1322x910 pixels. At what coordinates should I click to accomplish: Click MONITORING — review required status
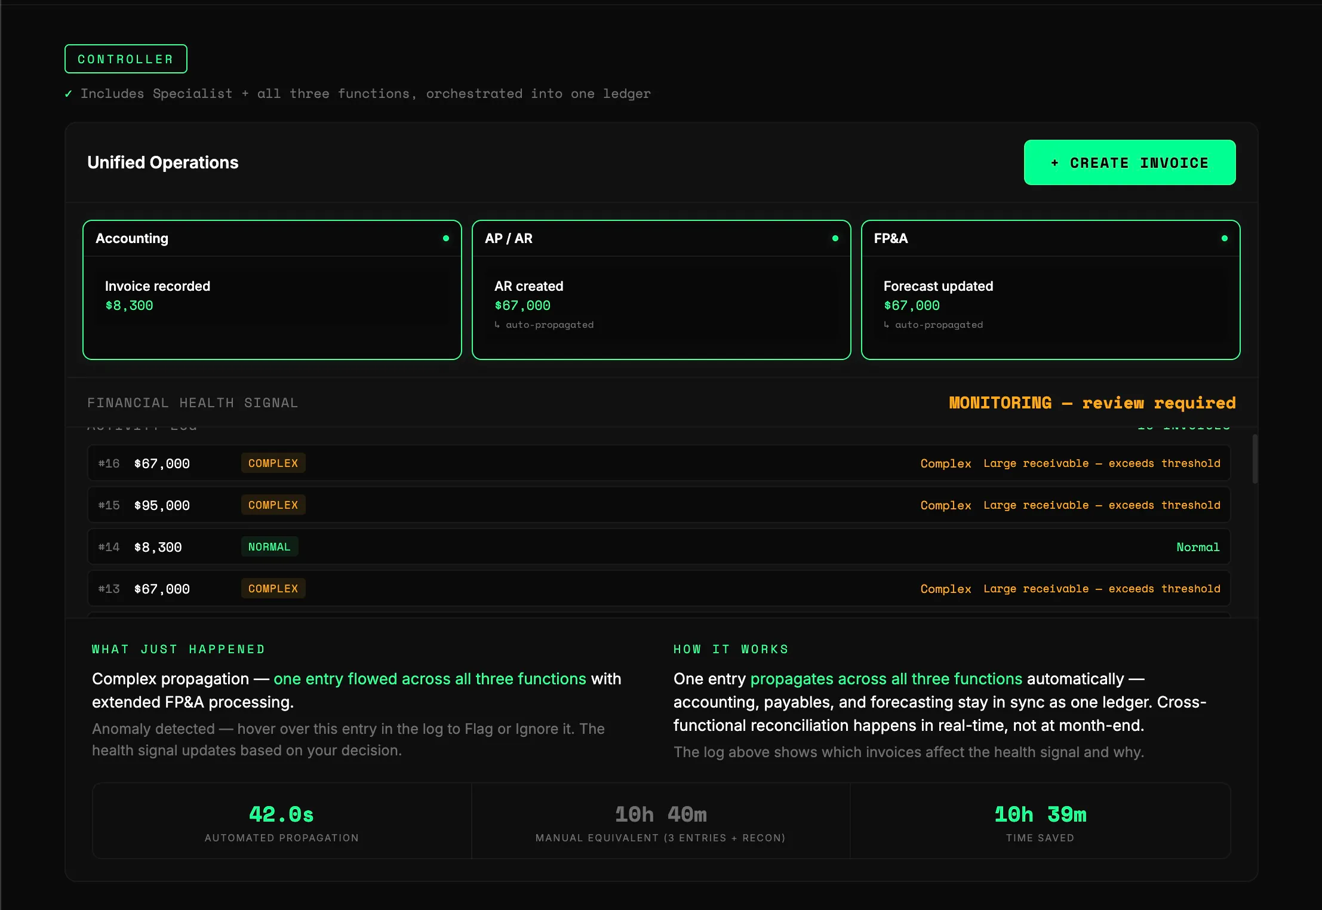[1092, 403]
